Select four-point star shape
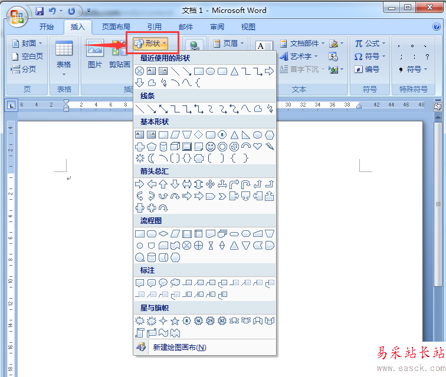The width and height of the screenshot is (446, 377). [x=163, y=321]
